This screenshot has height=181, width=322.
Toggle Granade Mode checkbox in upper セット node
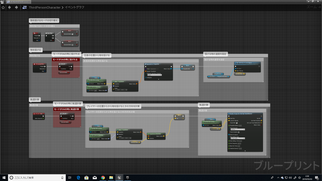pos(72,34)
